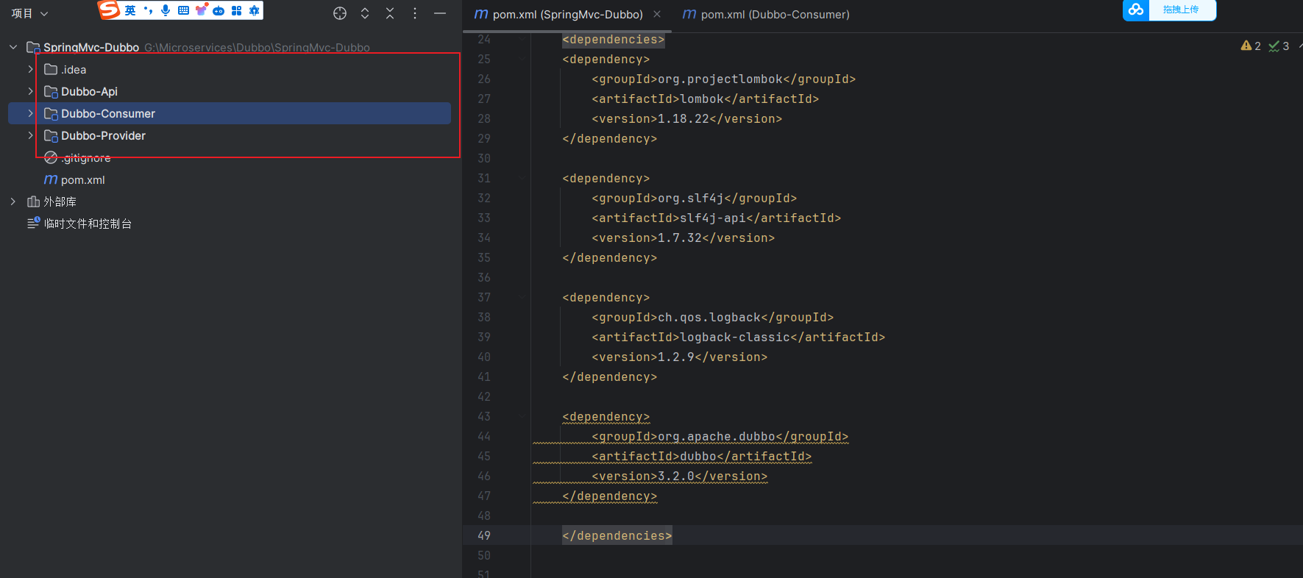Click line number 49 in gutter
The width and height of the screenshot is (1303, 578).
tap(484, 535)
